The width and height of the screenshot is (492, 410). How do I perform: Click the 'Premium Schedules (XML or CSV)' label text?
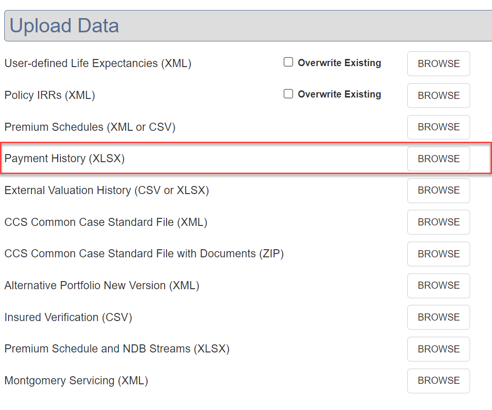[x=90, y=127]
